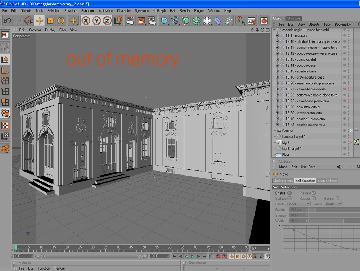Screen dimensions: 360x271
Task: Toggle Z axis lock
Action: pos(107,21)
